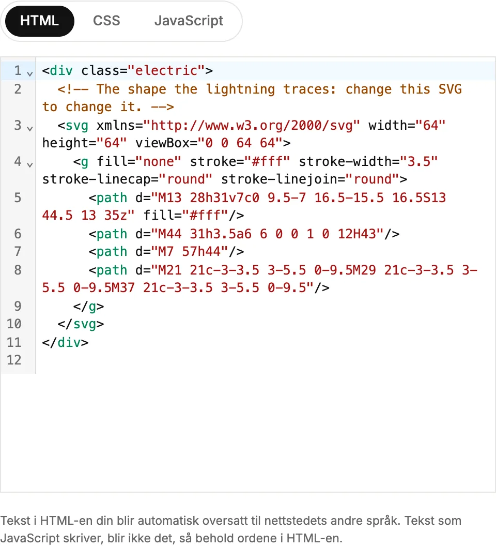Image resolution: width=496 pixels, height=547 pixels.
Task: Click line number 5 in the gutter
Action: (18, 198)
